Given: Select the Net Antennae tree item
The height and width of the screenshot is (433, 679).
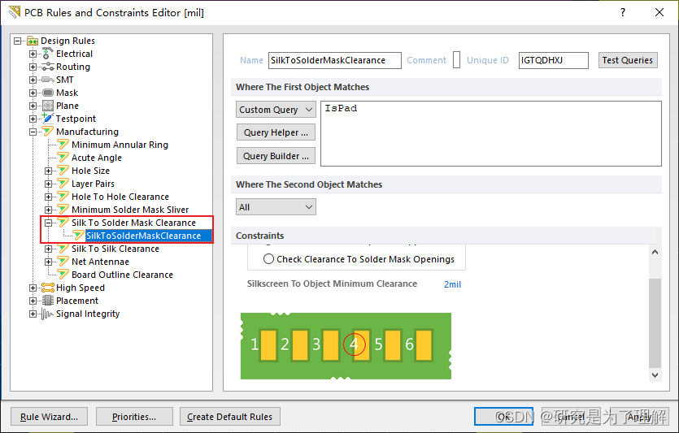Looking at the screenshot, I should click(x=100, y=262).
